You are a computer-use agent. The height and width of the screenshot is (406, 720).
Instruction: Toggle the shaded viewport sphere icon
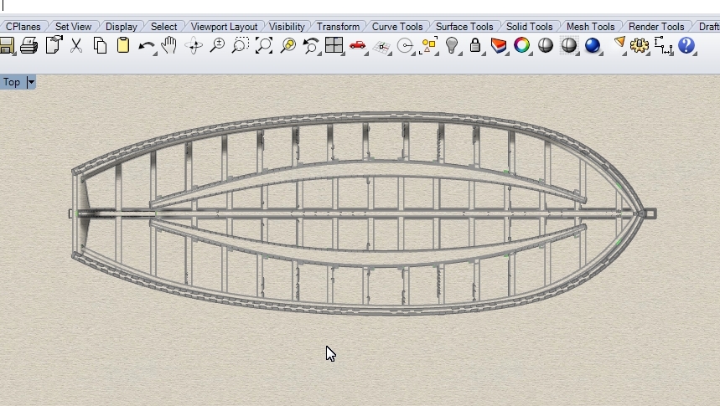click(x=546, y=45)
